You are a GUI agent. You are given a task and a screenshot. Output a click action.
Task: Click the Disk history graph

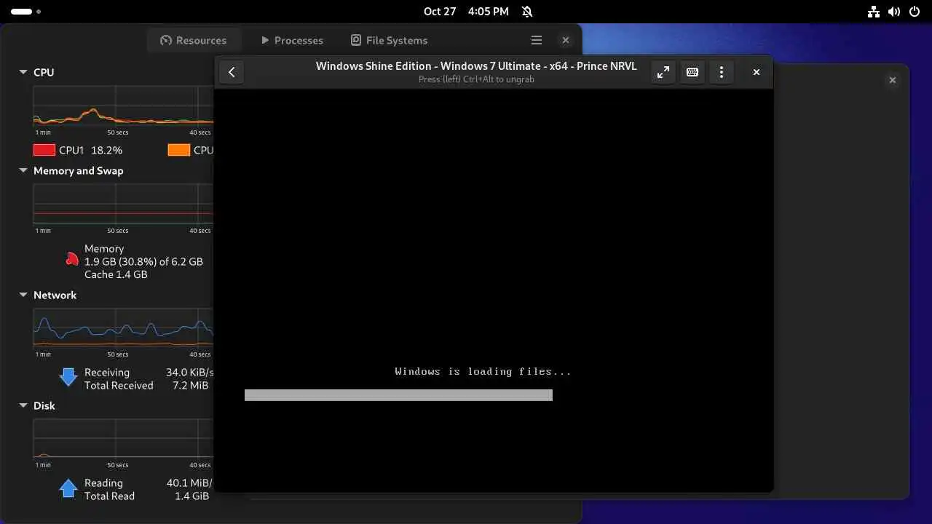123,438
